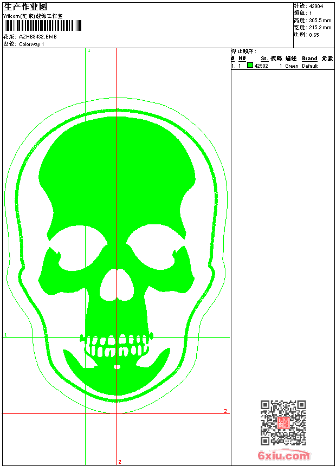Click the 代码 column header
This screenshot has width=336, height=466.
point(276,59)
